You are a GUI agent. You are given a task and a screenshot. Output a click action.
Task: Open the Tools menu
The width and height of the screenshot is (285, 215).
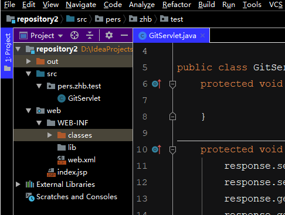point(252,5)
